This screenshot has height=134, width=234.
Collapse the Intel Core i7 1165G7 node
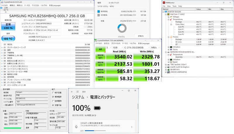pyautogui.click(x=166, y=14)
